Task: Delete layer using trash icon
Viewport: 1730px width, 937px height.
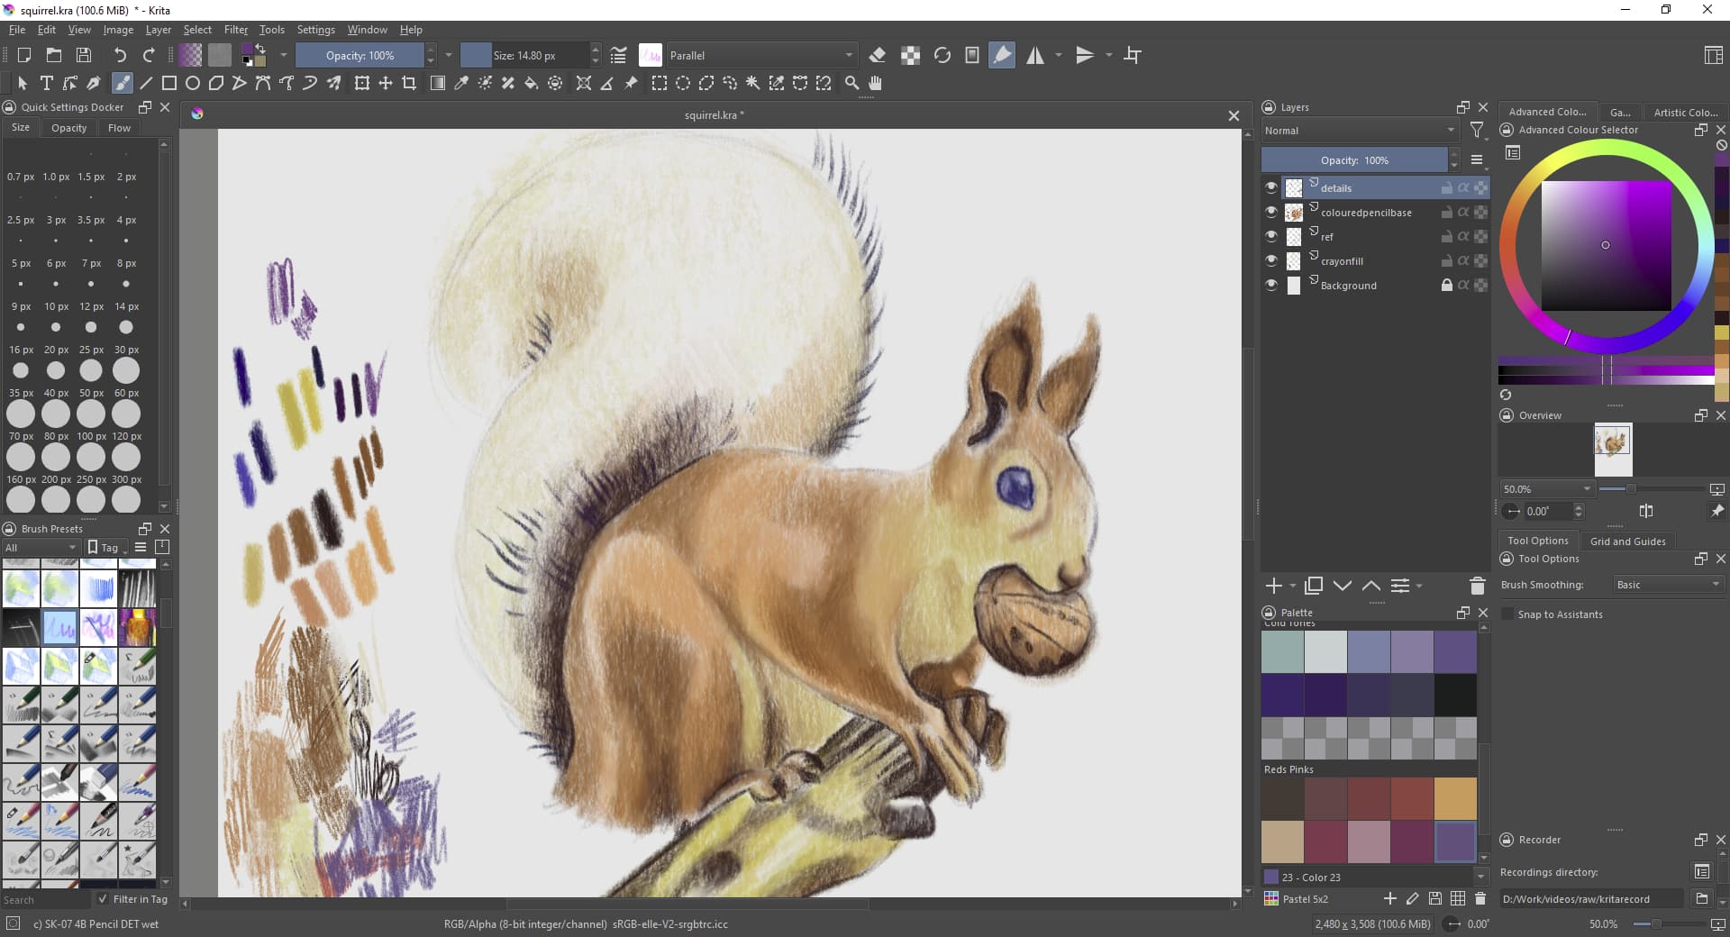Action: tap(1477, 587)
